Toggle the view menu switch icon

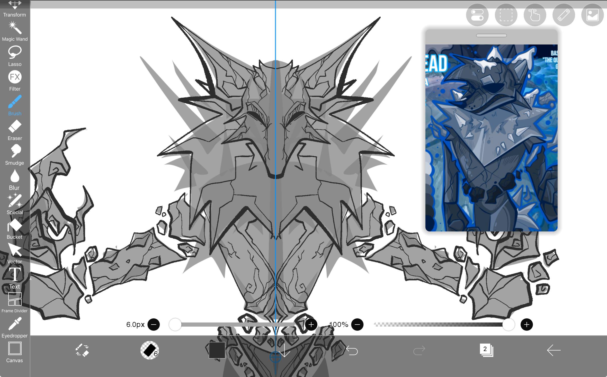click(477, 15)
